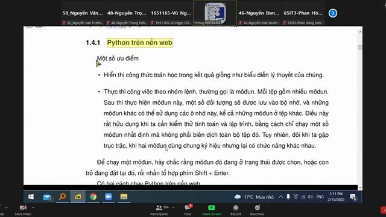The image size is (386, 217).
Task: Expand the video options arrow beside Start Video
Action: coord(33,208)
